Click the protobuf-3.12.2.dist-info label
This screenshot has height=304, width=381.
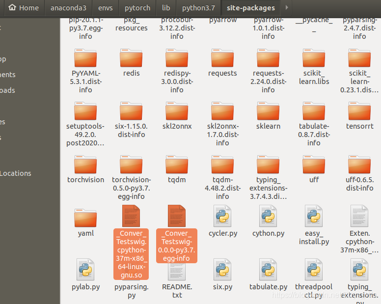coord(177,28)
